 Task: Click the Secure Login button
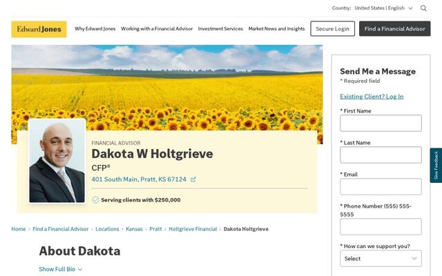pyautogui.click(x=333, y=29)
